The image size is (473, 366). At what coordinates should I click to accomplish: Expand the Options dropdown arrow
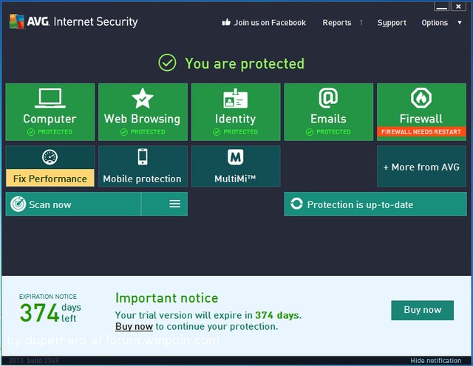460,23
